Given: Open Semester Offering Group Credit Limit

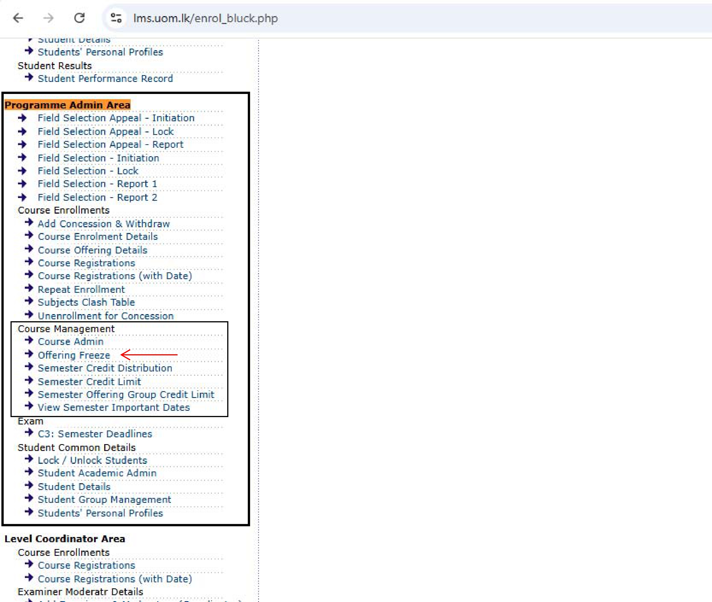Looking at the screenshot, I should [x=126, y=394].
